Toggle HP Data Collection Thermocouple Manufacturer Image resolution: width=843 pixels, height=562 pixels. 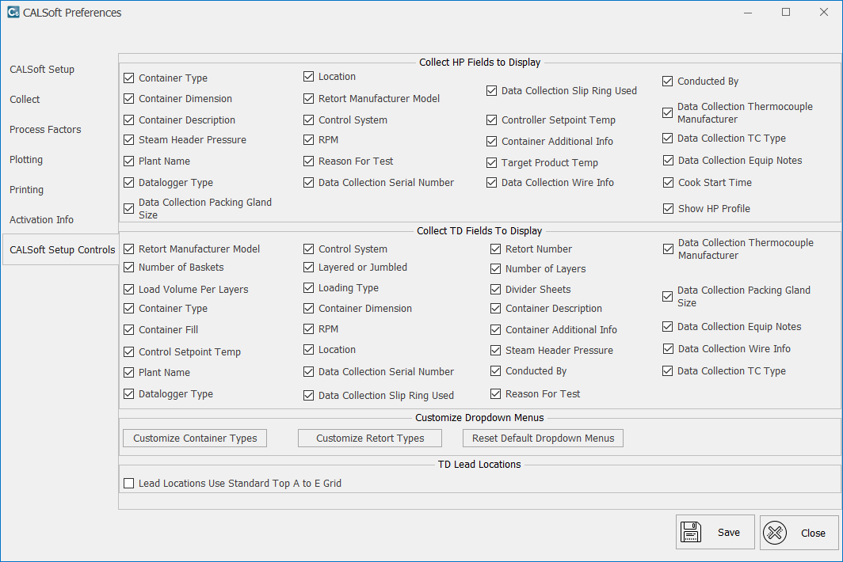coord(668,113)
